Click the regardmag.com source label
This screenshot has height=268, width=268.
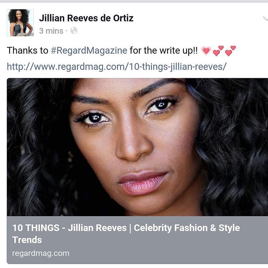(x=41, y=253)
